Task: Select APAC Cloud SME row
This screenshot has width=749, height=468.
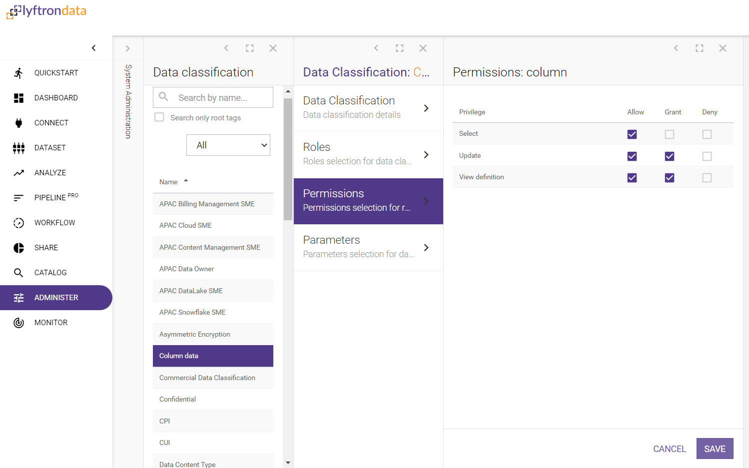Action: click(x=213, y=225)
